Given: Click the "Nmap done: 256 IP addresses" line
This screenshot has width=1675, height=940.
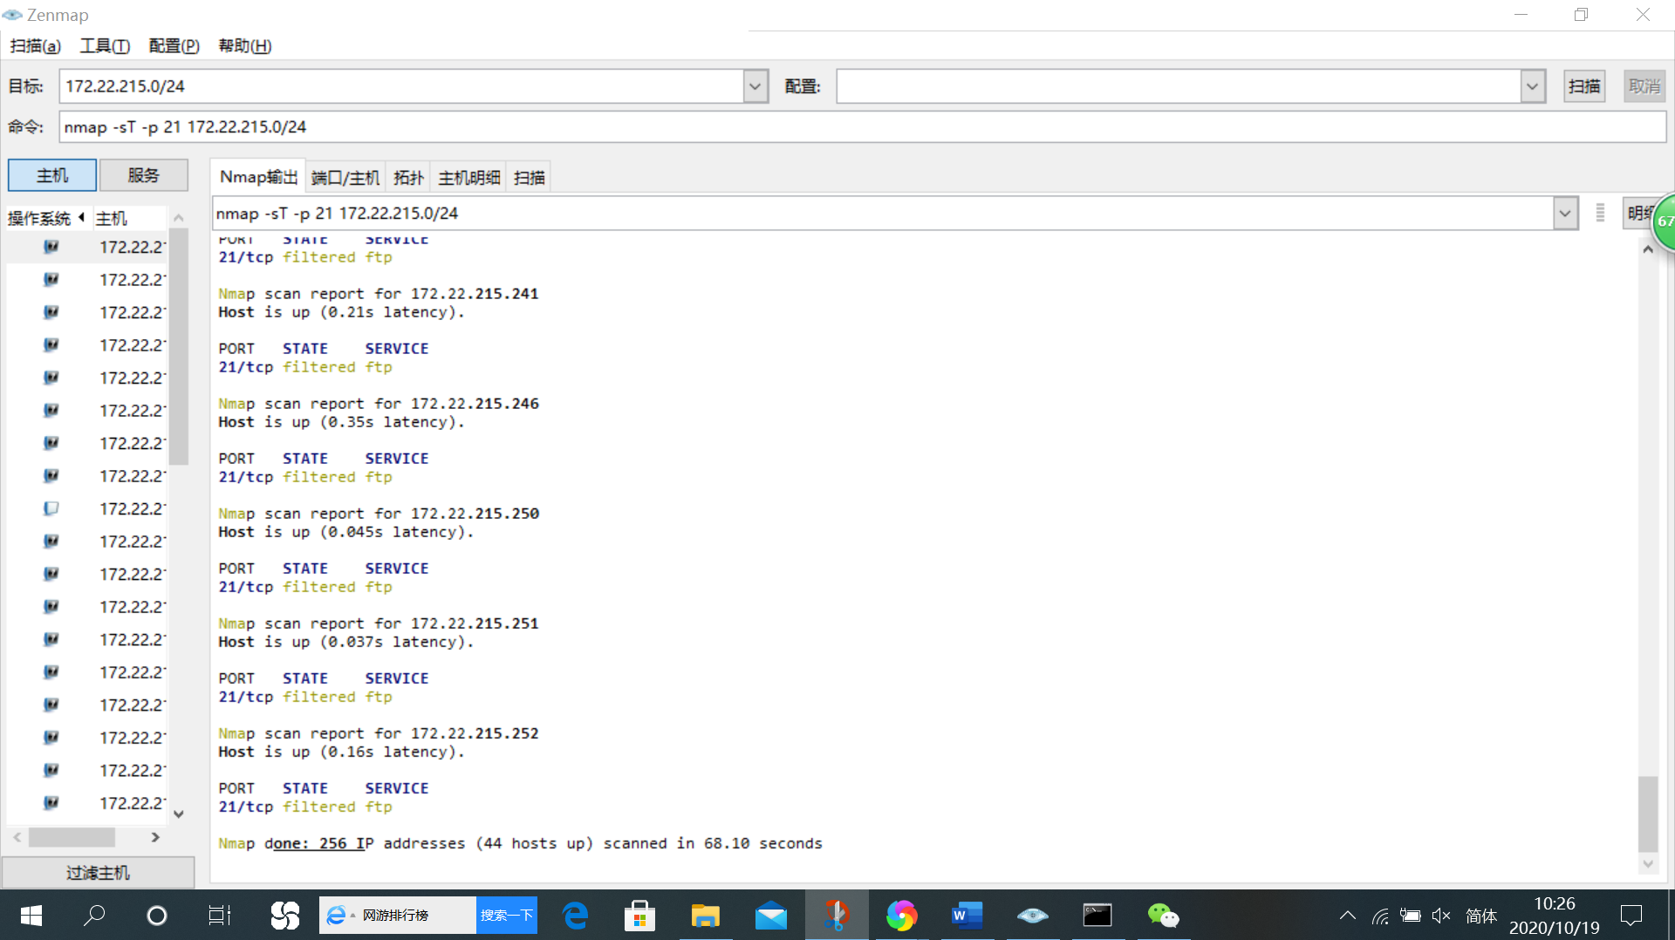Looking at the screenshot, I should tap(520, 843).
